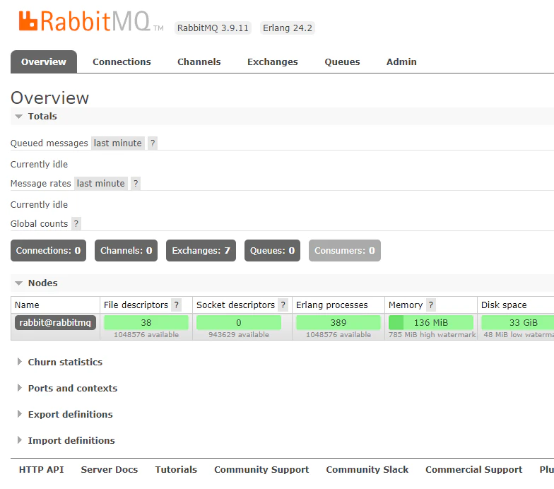Click the 389 Erlang processes bar
The image size is (554, 489).
coord(338,322)
